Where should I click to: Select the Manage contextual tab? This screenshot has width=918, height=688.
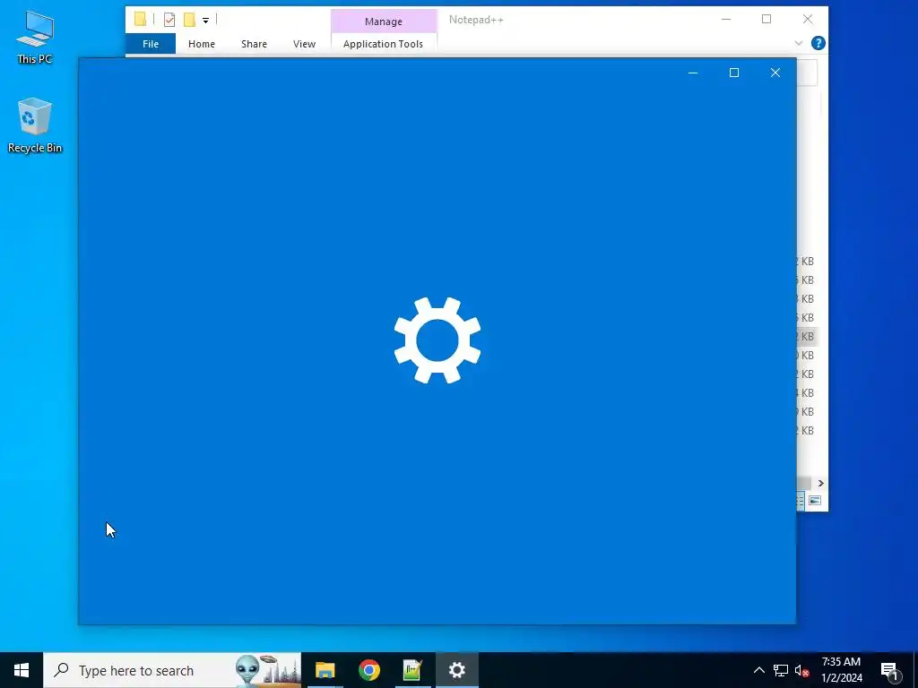pyautogui.click(x=384, y=21)
